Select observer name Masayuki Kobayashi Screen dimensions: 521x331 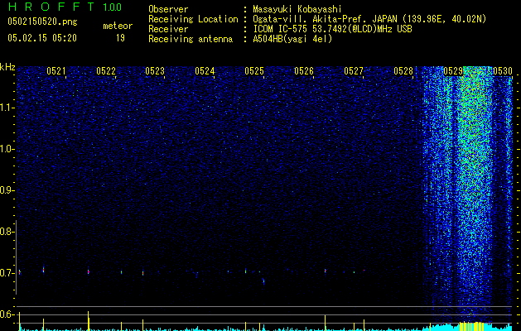pos(297,9)
